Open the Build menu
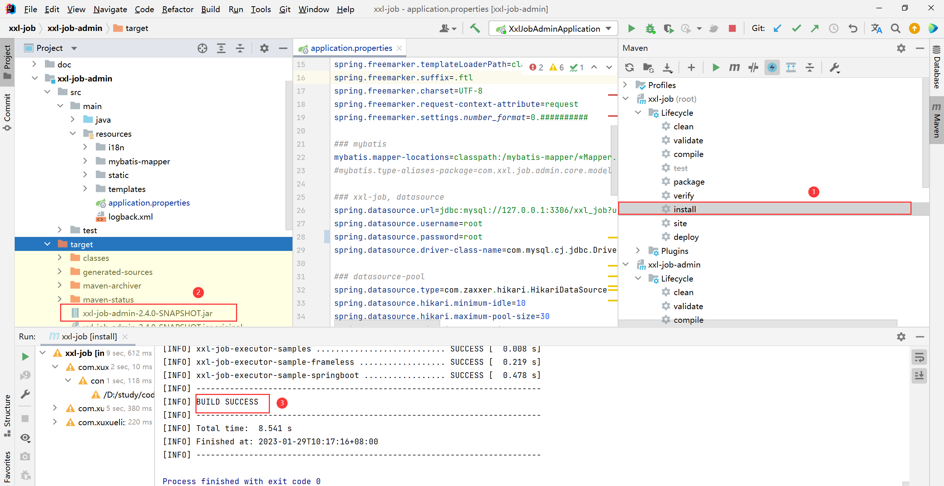This screenshot has width=944, height=486. coord(210,9)
